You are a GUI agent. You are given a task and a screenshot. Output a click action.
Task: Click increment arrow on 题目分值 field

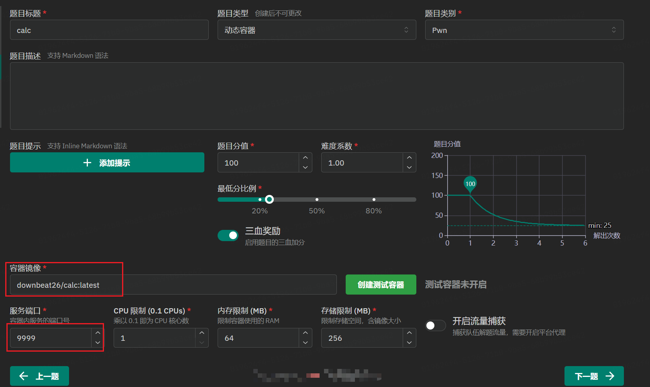tap(305, 158)
